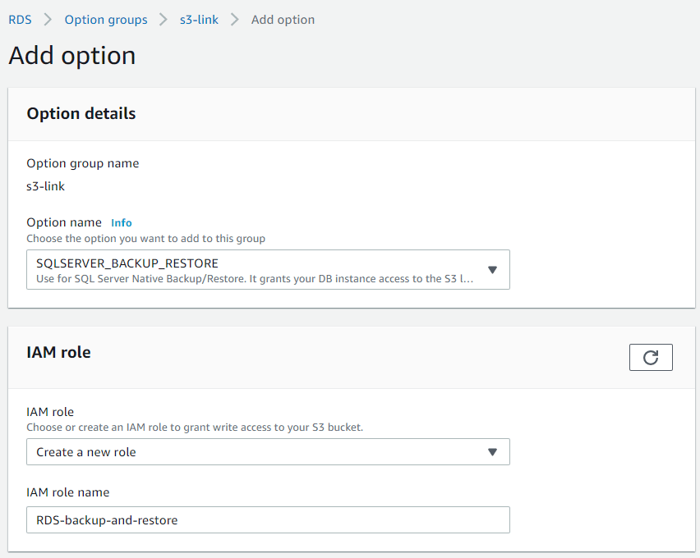The width and height of the screenshot is (700, 558).
Task: Click chevron between Option groups and s3-link
Action: pyautogui.click(x=163, y=20)
